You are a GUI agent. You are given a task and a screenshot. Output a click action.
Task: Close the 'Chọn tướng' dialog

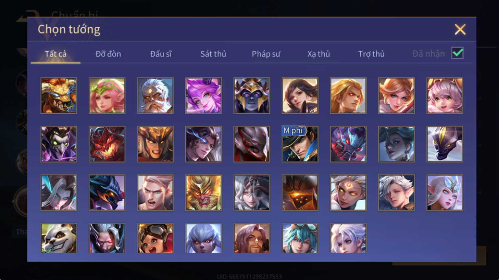(460, 29)
